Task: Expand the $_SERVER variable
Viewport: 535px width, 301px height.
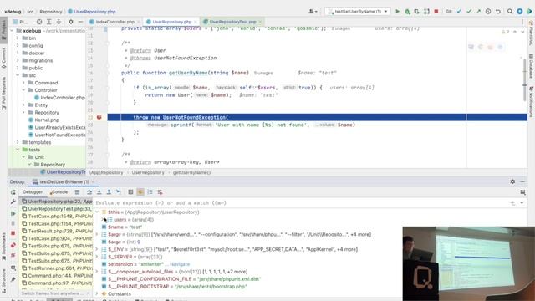Action: [97, 257]
